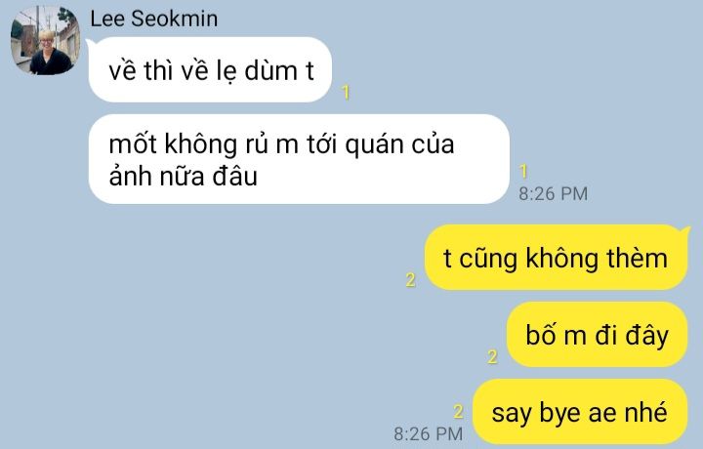The height and width of the screenshot is (449, 703).
Task: Tap unread count beside "về thì về lẹ dùm t"
Action: coord(346,93)
